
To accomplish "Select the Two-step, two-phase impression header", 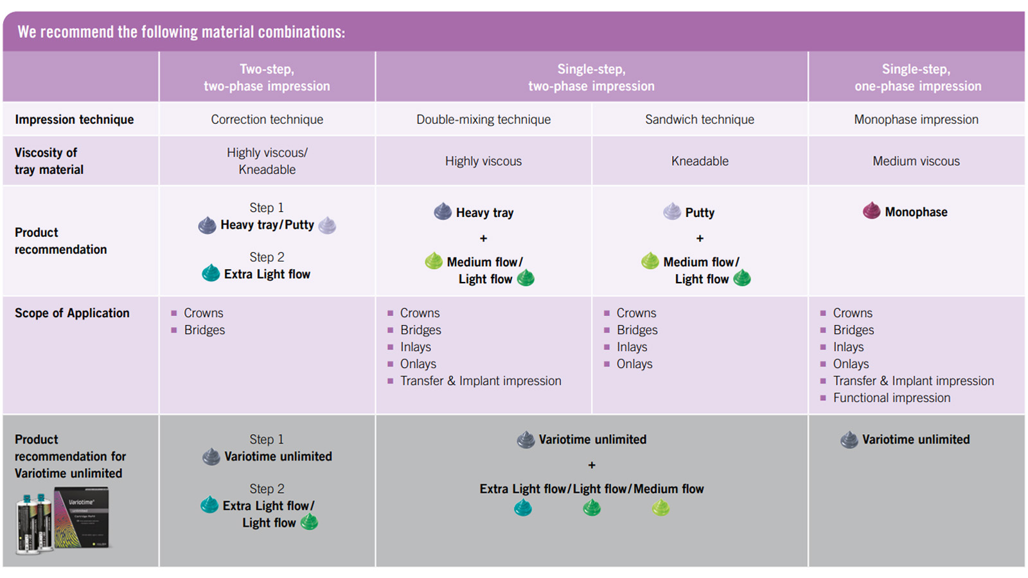I will [x=267, y=77].
